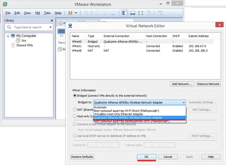Select My Computer in the Library tree
This screenshot has width=226, height=165.
pos(26,36)
